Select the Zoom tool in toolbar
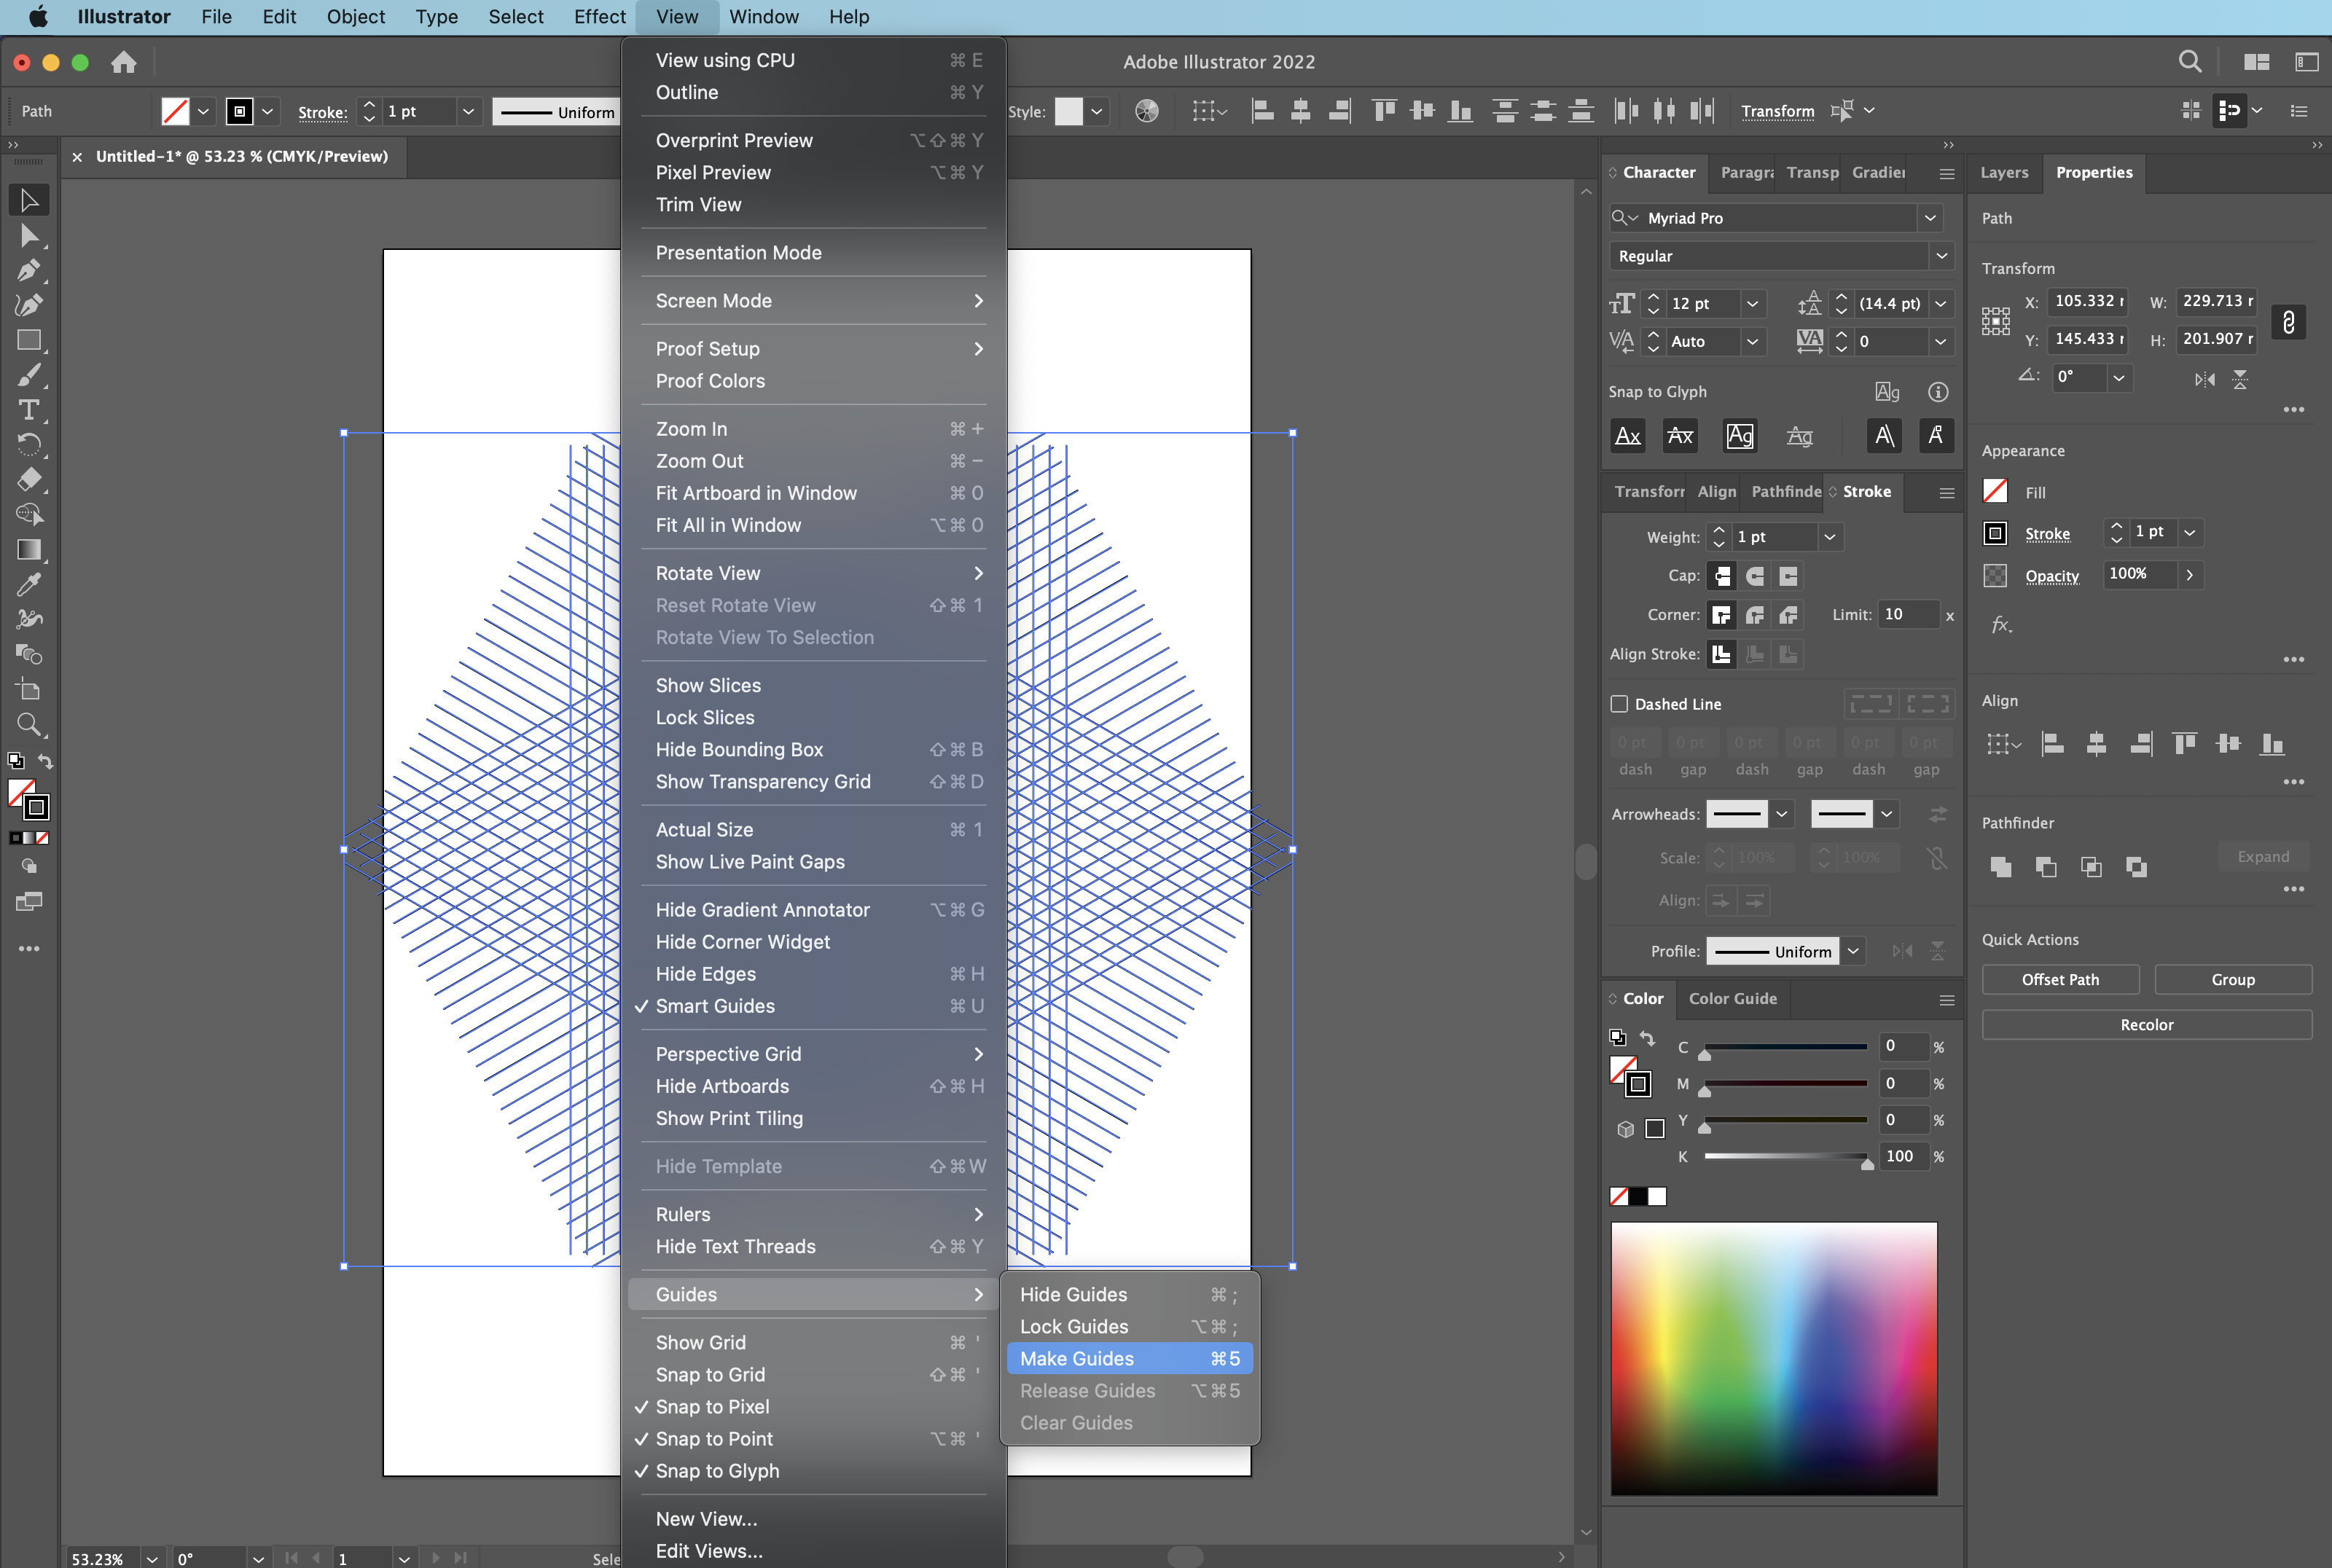This screenshot has height=1568, width=2332. tap(29, 724)
